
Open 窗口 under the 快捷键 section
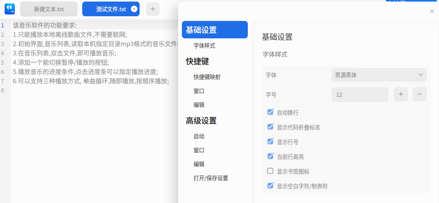199,91
